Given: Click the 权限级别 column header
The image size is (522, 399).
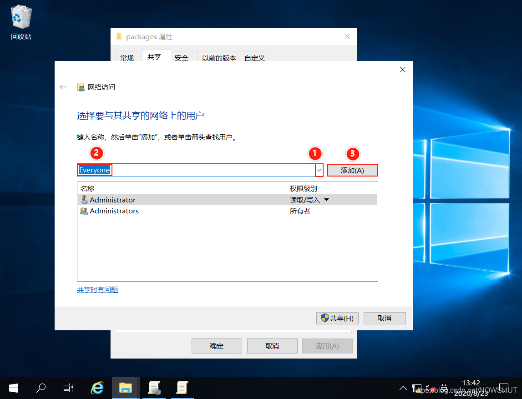Looking at the screenshot, I should 332,188.
